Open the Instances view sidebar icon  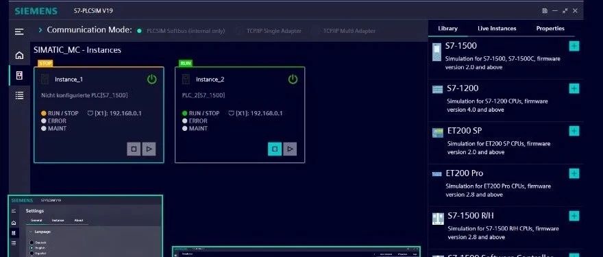tap(19, 75)
